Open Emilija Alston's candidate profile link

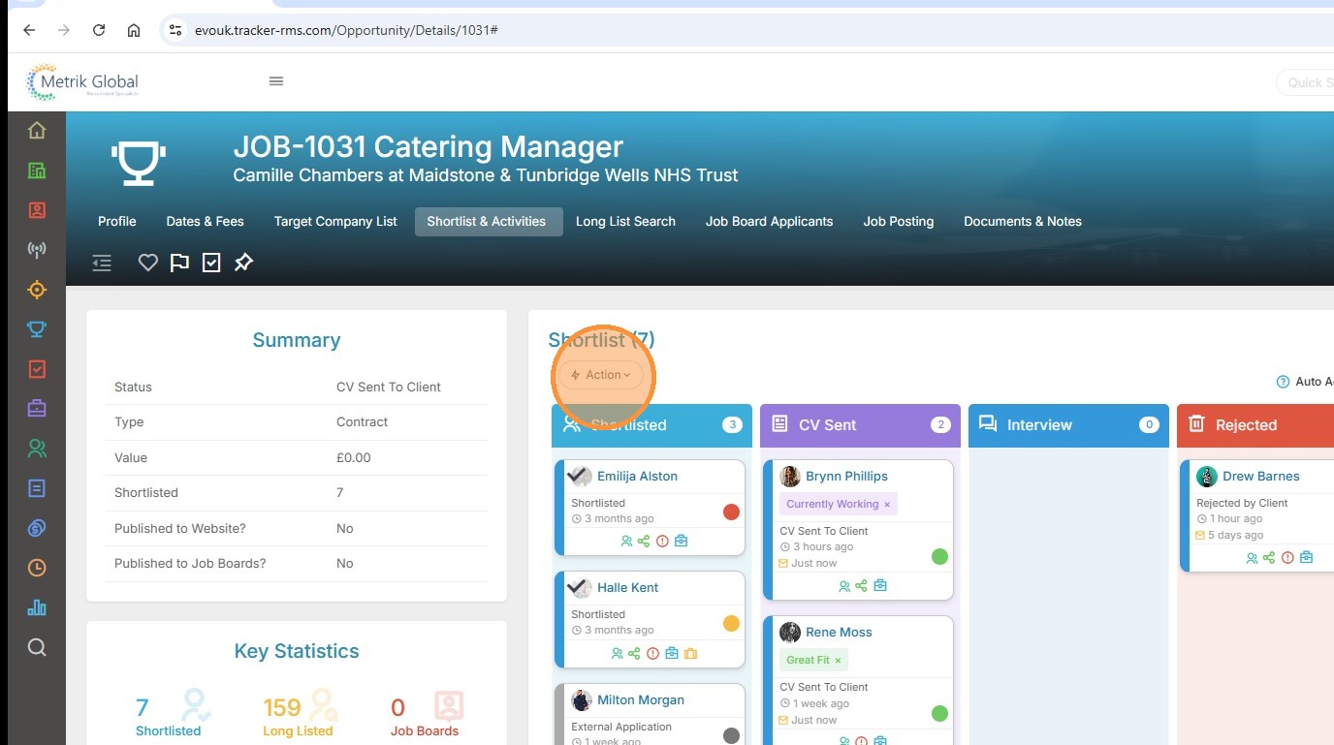[x=637, y=476]
